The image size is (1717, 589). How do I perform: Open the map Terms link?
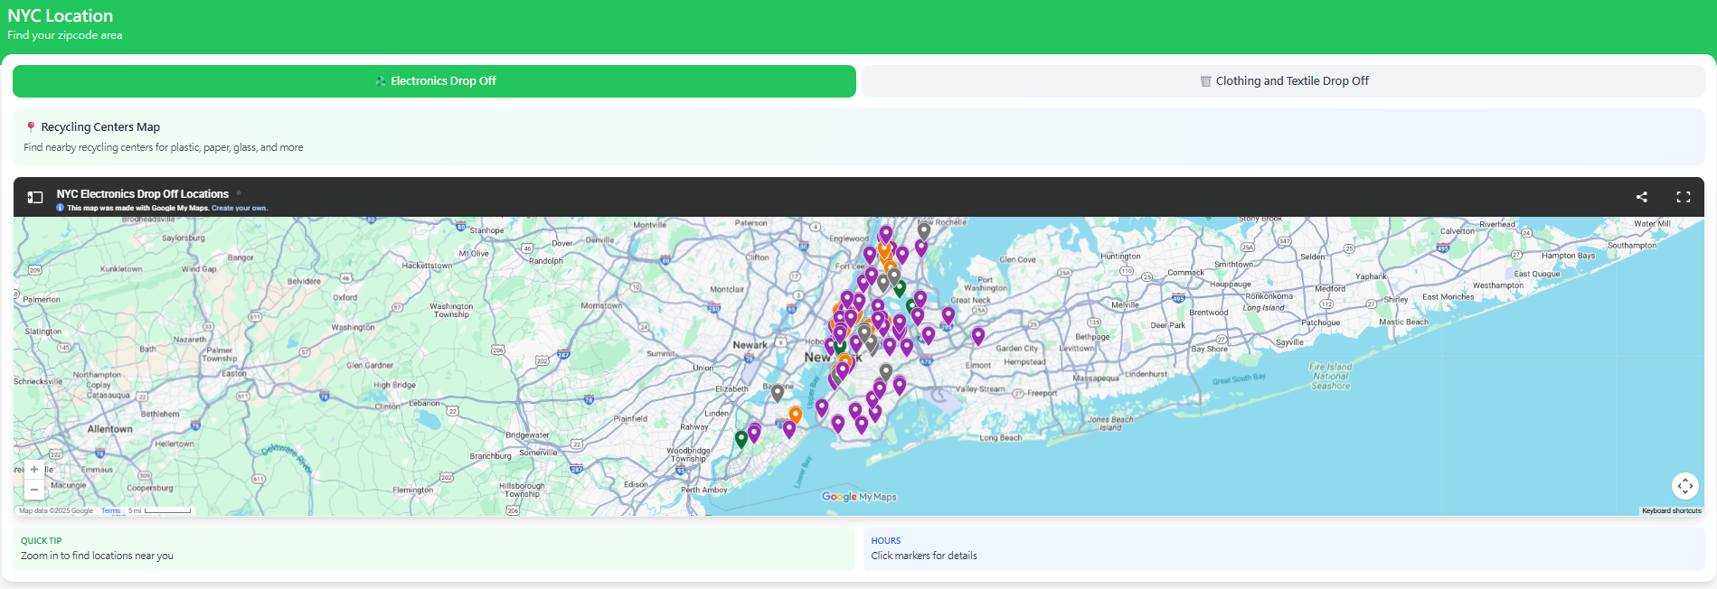[x=110, y=511]
